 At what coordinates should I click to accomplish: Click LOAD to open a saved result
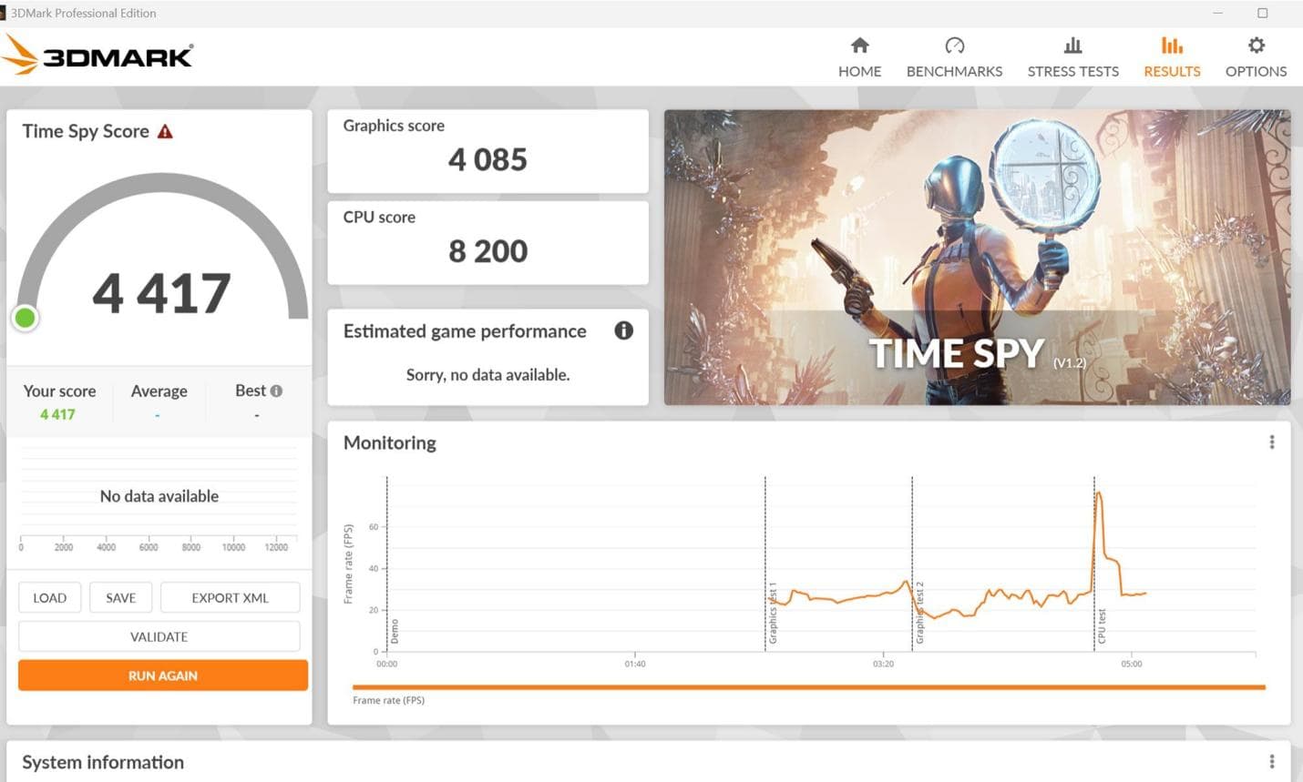(50, 597)
